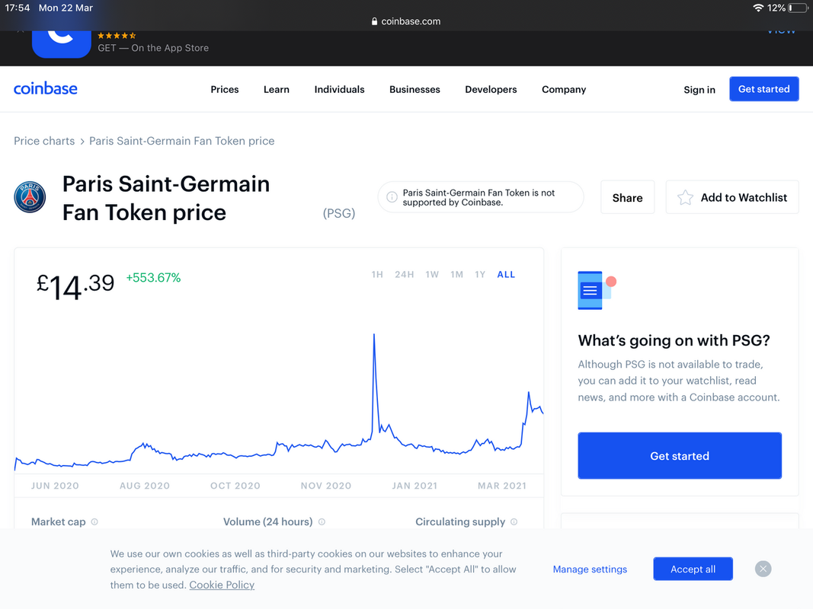Click Paris Saint-Germain Fan Token price breadcrumb
The height and width of the screenshot is (609, 813).
pos(182,141)
